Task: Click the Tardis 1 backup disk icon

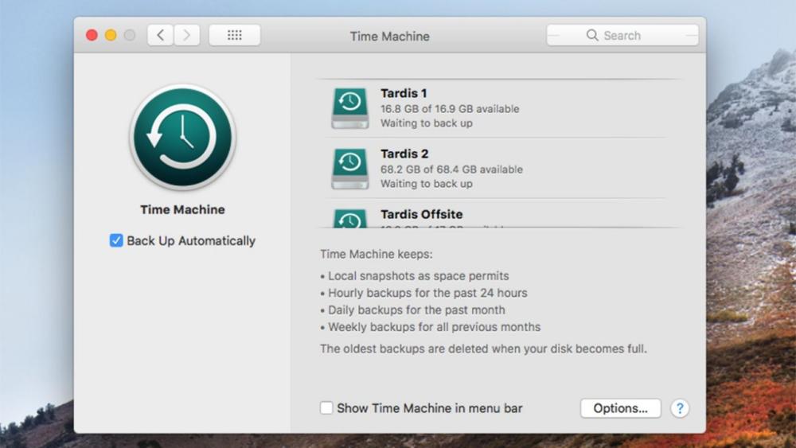Action: tap(349, 107)
